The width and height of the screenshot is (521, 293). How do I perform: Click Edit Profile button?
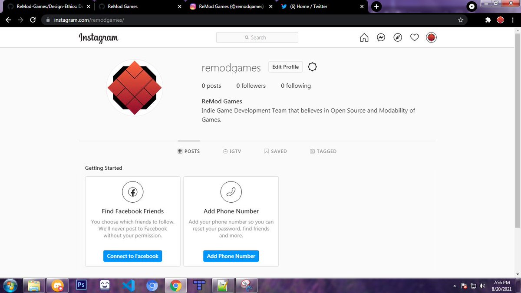click(285, 67)
